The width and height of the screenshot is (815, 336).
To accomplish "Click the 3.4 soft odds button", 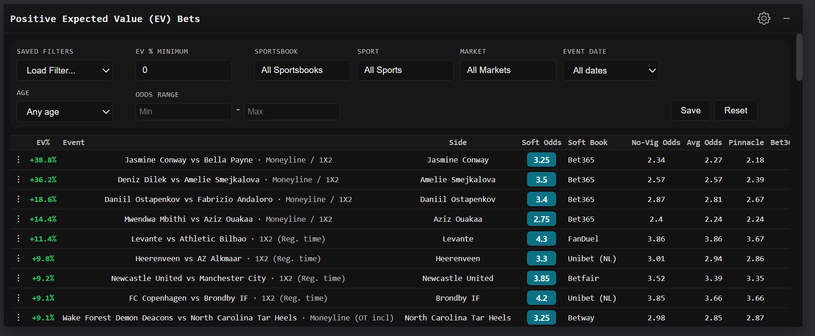I will 541,199.
